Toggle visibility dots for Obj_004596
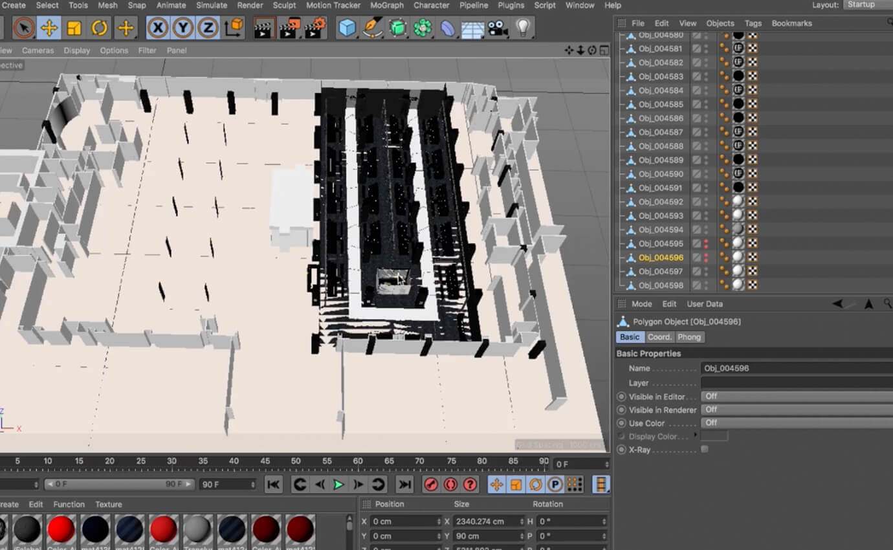893x550 pixels. 706,258
